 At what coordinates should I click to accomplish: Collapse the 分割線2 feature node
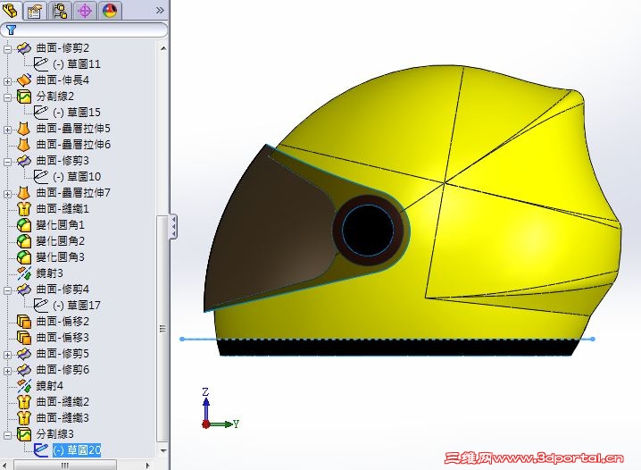[x=7, y=97]
